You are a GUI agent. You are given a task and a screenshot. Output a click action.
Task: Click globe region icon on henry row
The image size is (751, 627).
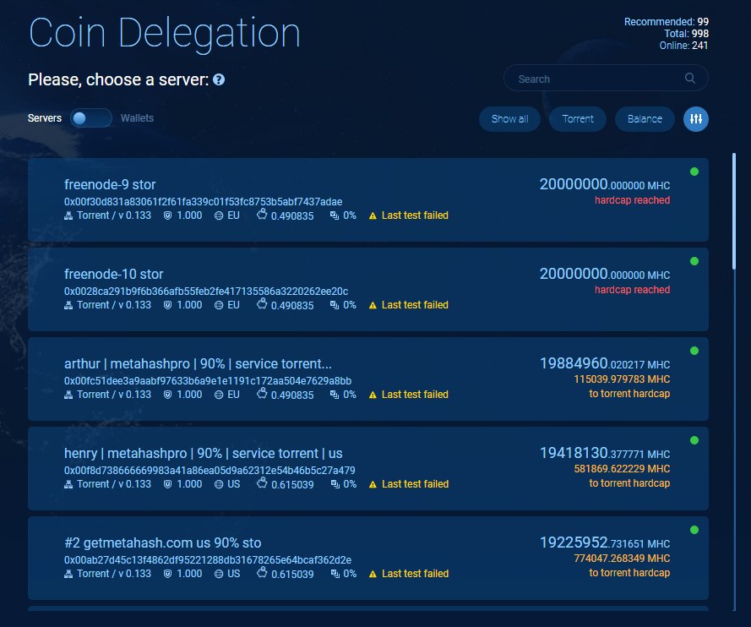(219, 484)
